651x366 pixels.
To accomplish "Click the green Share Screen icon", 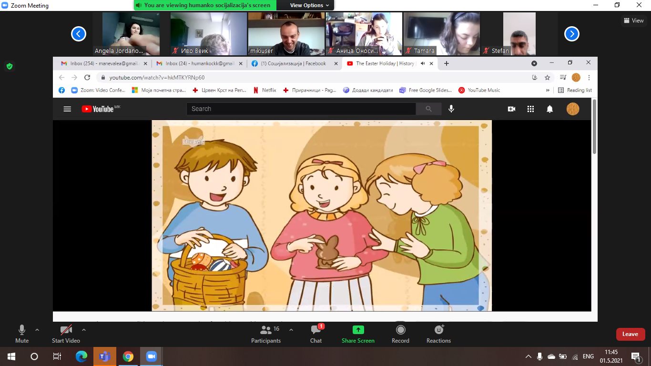I will (358, 330).
